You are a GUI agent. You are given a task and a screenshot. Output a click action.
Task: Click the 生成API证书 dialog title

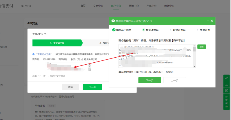point(39,34)
